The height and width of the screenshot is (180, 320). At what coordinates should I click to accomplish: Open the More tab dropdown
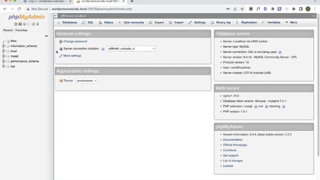coord(291,22)
